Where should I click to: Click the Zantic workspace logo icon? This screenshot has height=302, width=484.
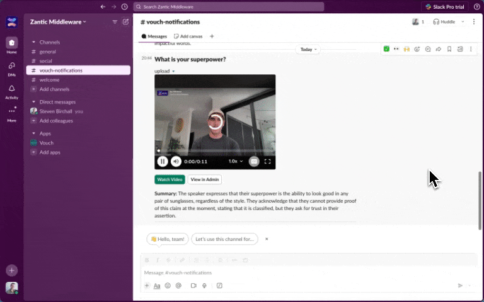12,22
